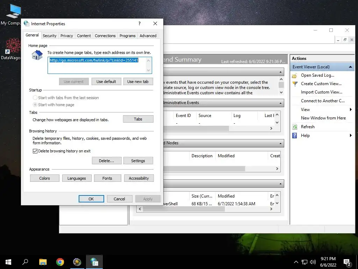The height and width of the screenshot is (269, 358).
Task: Click the Use default button
Action: [106, 82]
